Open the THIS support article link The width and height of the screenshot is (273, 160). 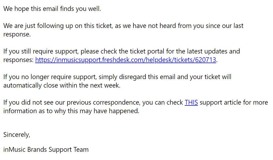point(191,102)
